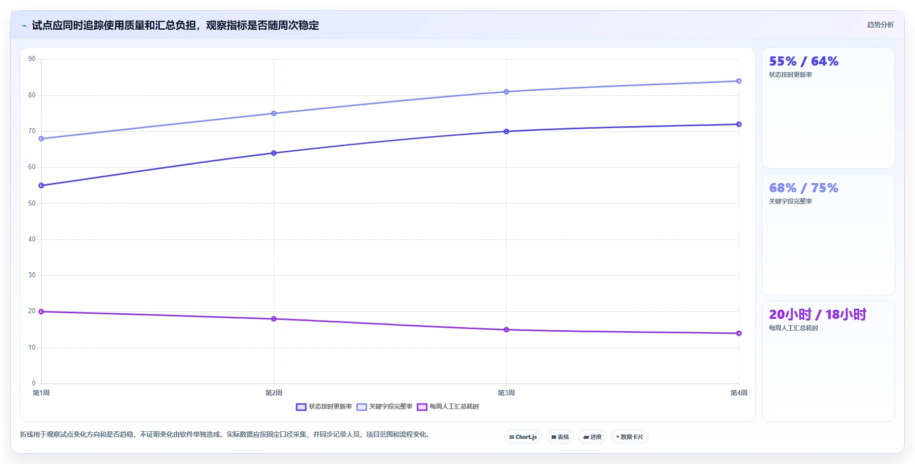The width and height of the screenshot is (915, 464).
Task: Click 状态按时更新率 data point at 第2周
Action: [274, 153]
